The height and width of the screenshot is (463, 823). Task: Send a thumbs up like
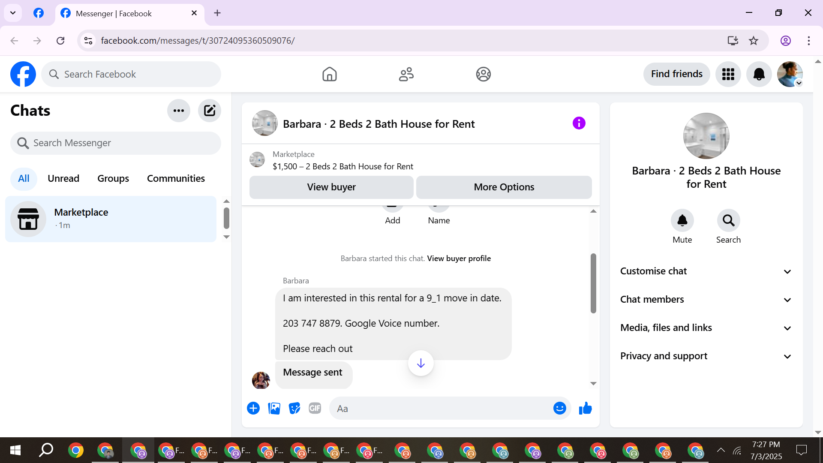point(585,409)
